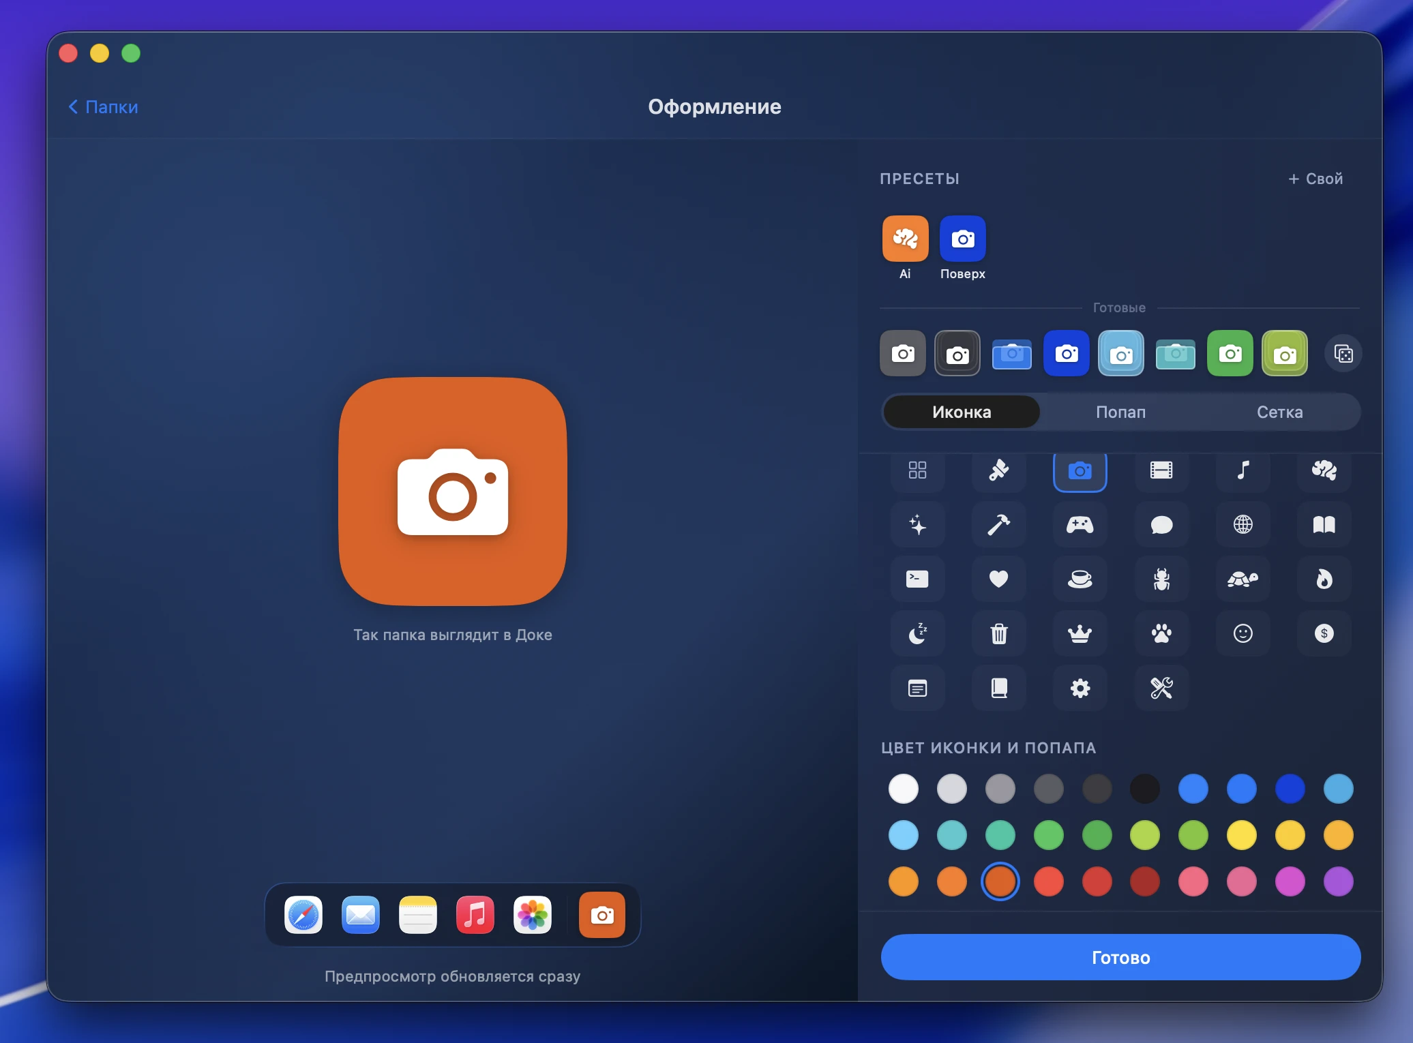Pick the speech bubble icon

coord(1161,524)
